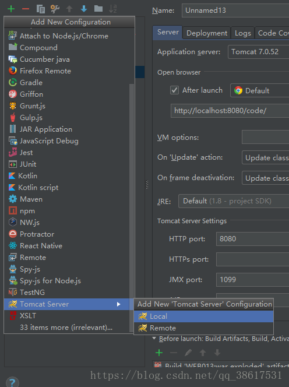Viewport: 289px width, 387px height.
Task: Click the Before launch edit pencil icon
Action: click(188, 353)
